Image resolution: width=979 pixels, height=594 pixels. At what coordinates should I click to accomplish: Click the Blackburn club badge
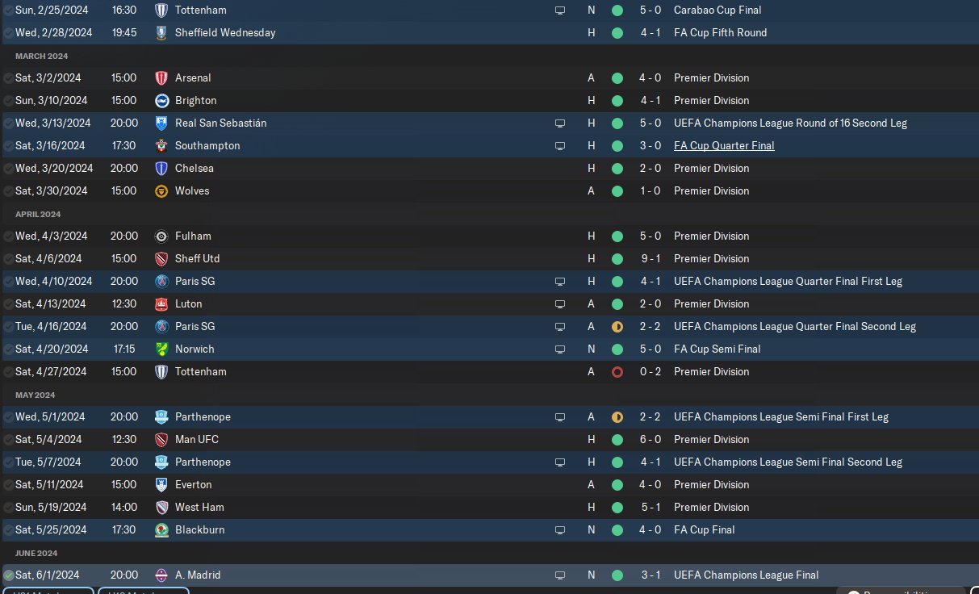(x=161, y=530)
